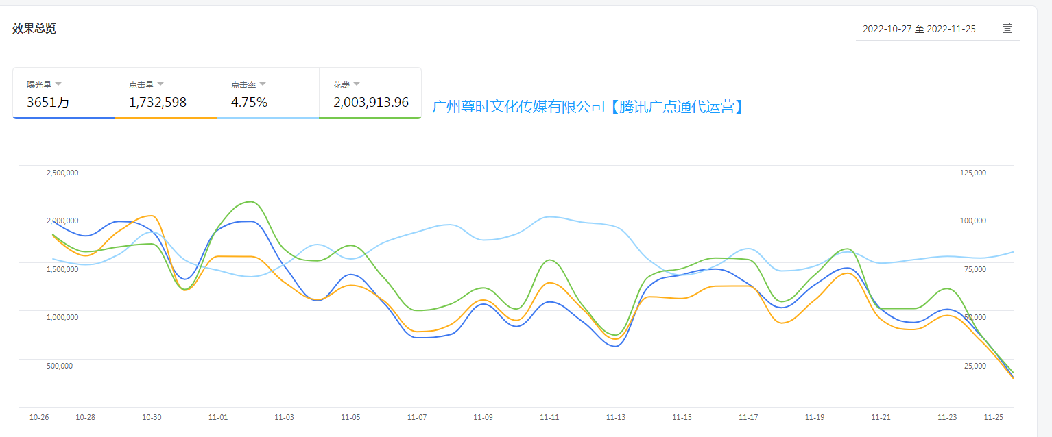Select the 1,732,598 clicks card value
The width and height of the screenshot is (1052, 437).
tap(158, 103)
